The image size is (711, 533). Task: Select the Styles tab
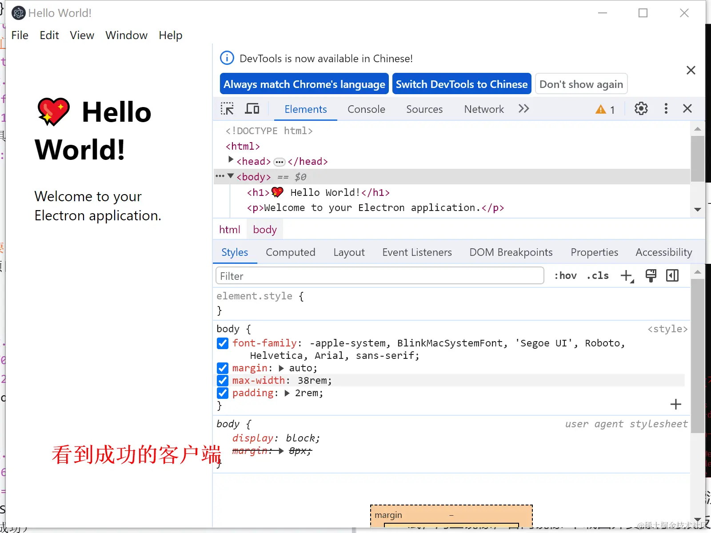pyautogui.click(x=235, y=252)
